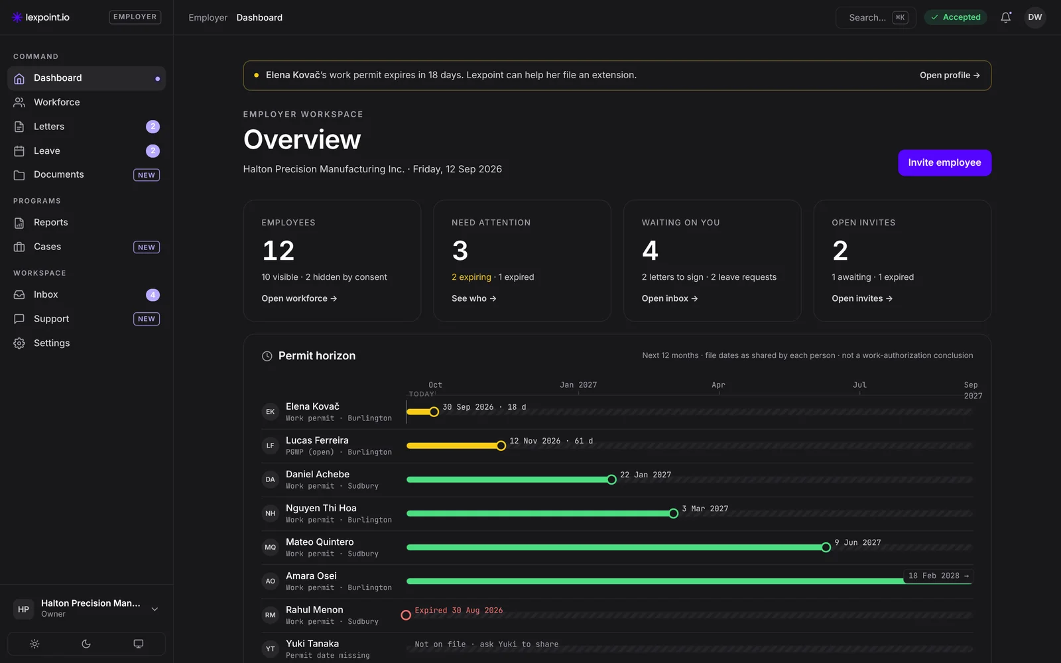Click Elena Kovač's 30 Sep 2026 timeline marker

tap(434, 412)
